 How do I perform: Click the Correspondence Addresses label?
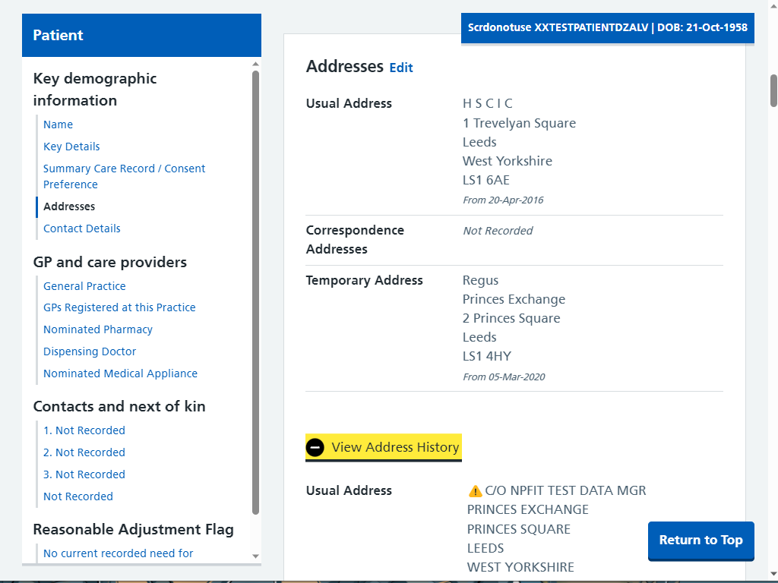pyautogui.click(x=355, y=239)
